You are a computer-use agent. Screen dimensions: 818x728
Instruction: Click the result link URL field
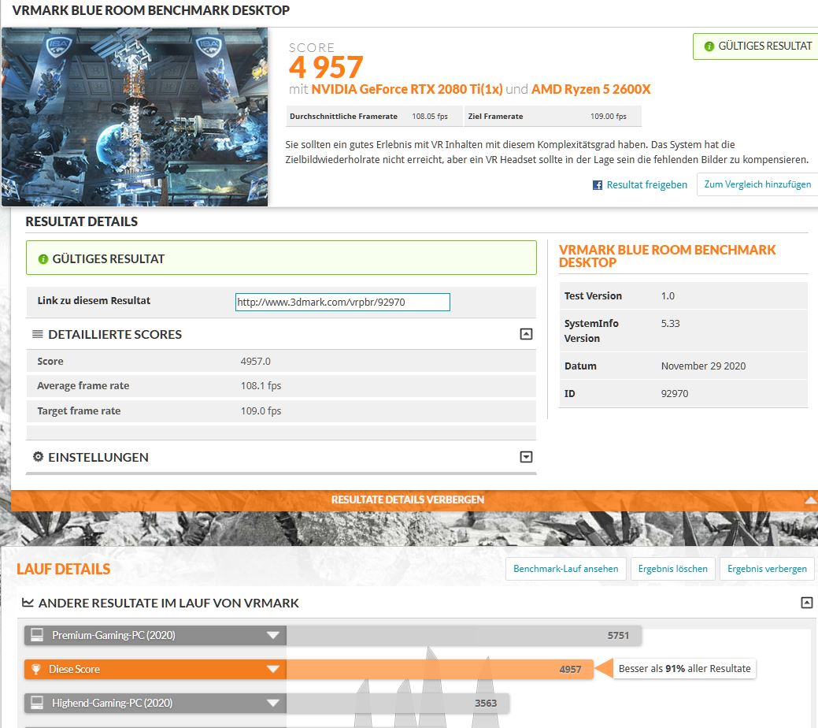[x=342, y=302]
